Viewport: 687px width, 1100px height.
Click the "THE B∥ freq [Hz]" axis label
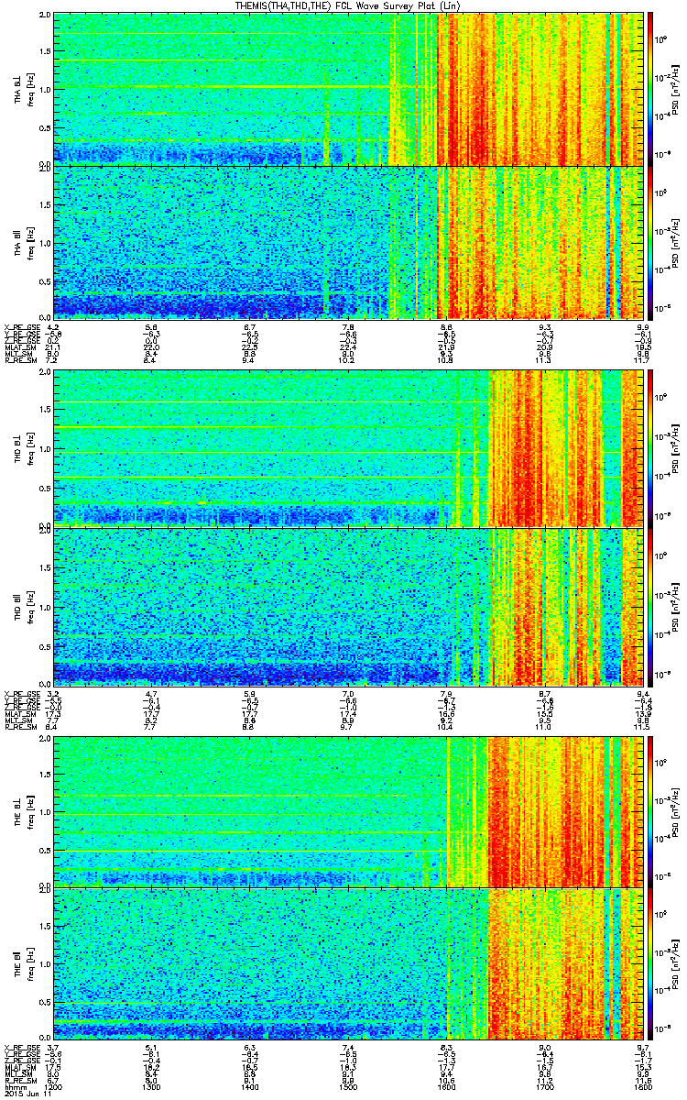tap(23, 962)
